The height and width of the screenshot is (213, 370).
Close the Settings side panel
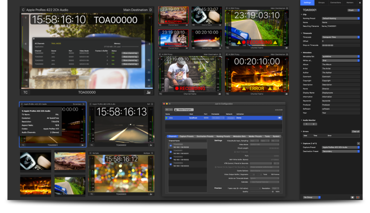pyautogui.click(x=360, y=3)
